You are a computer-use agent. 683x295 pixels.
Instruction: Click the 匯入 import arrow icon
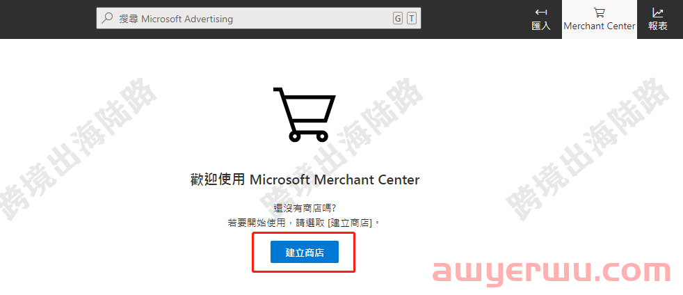tap(541, 13)
